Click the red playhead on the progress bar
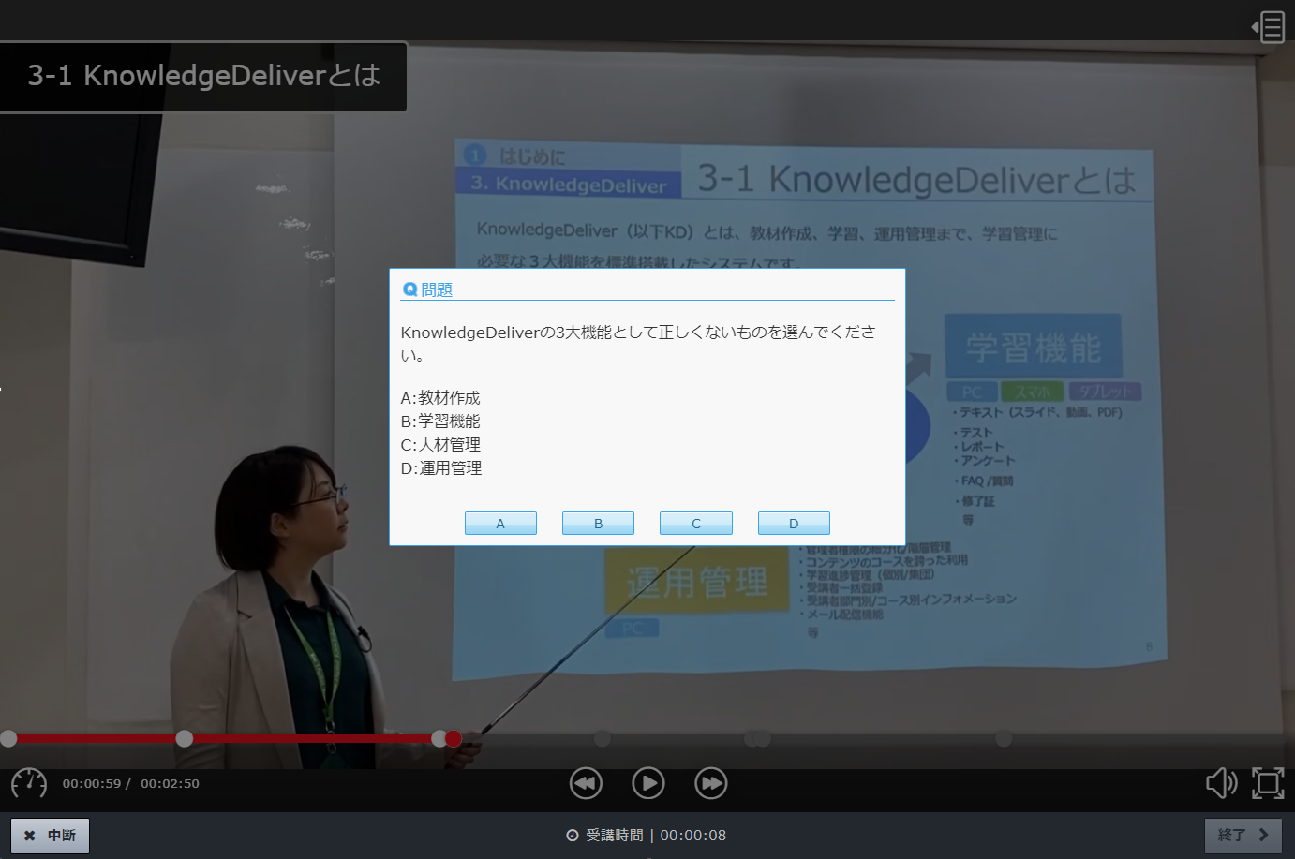Image resolution: width=1295 pixels, height=859 pixels. (x=454, y=739)
